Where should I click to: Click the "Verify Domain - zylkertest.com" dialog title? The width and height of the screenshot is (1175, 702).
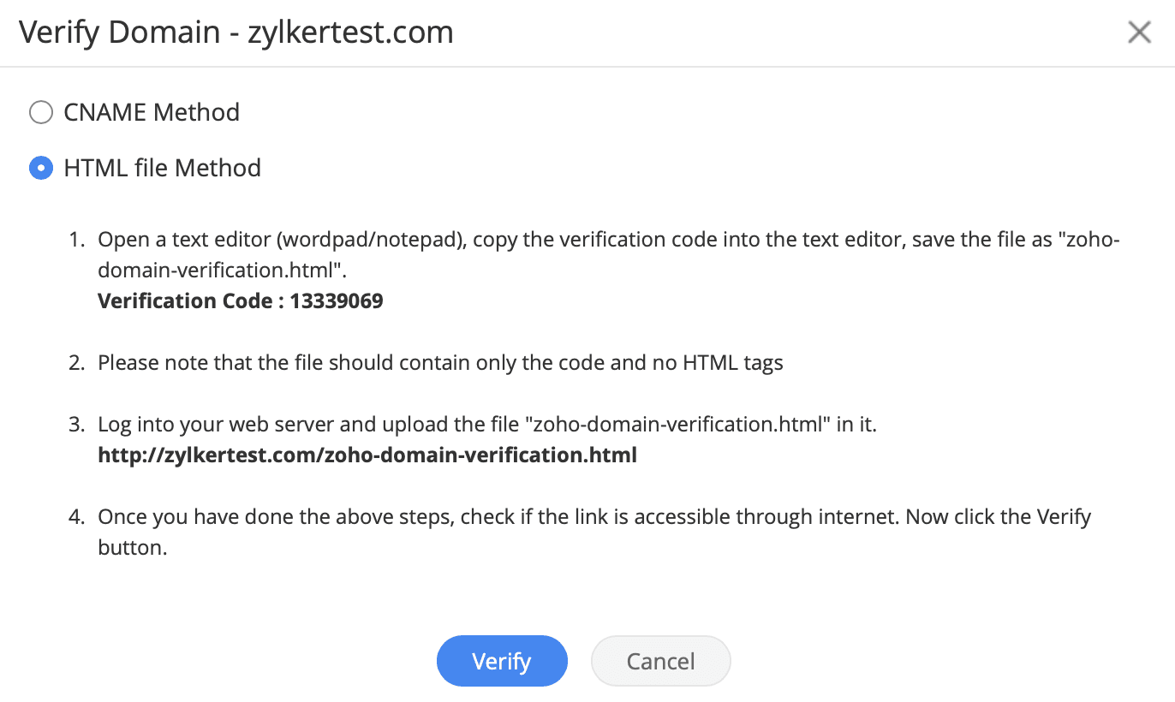point(236,33)
